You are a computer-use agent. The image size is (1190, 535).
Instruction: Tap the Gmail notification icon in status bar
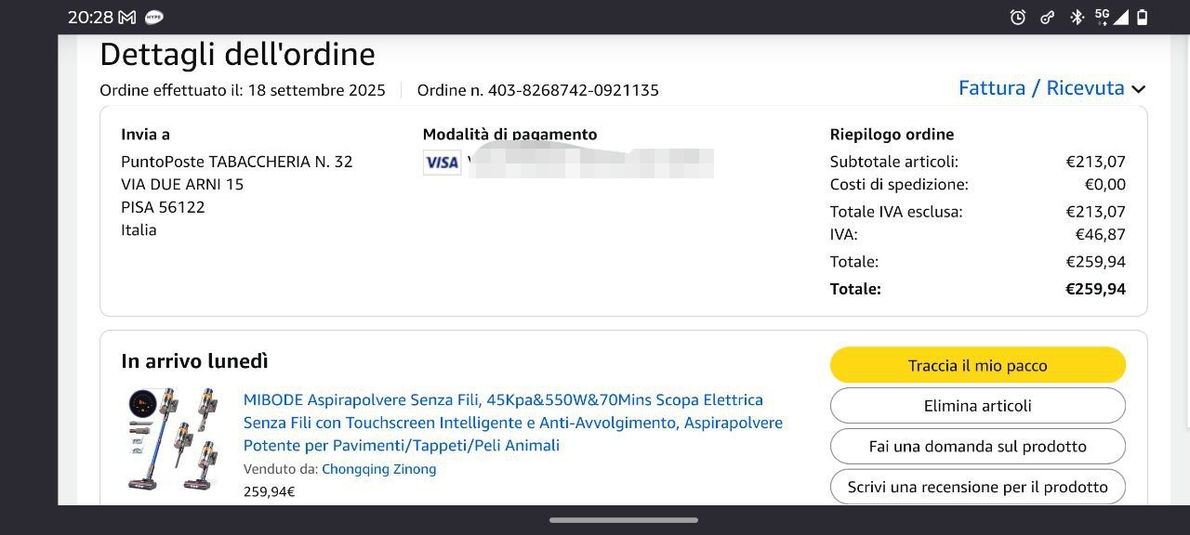coord(127,17)
